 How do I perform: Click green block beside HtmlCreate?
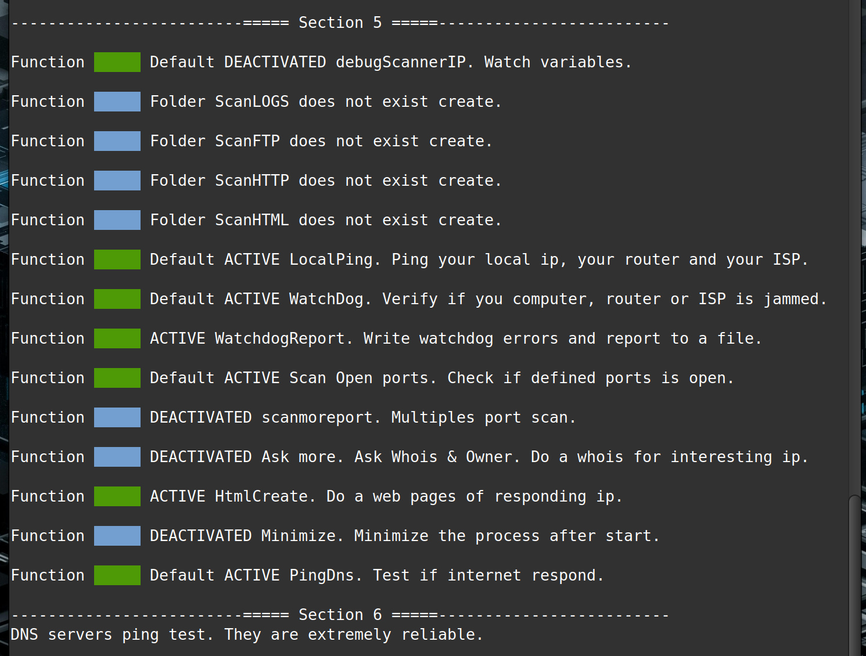tap(117, 496)
